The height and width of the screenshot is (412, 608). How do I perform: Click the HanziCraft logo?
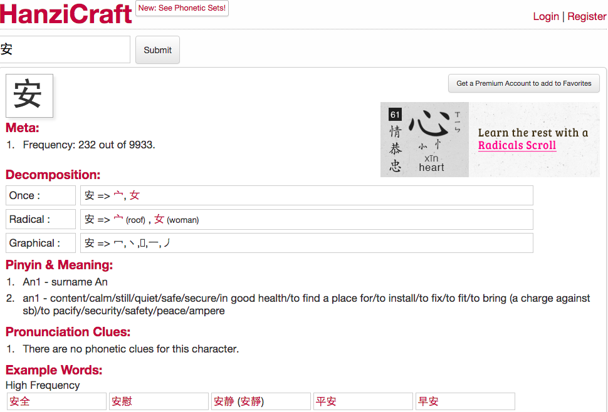[x=66, y=14]
